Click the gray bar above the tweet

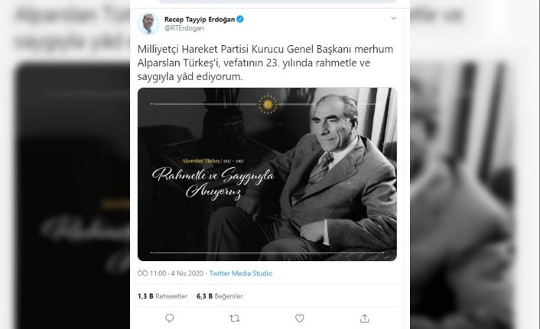tap(277, 2)
